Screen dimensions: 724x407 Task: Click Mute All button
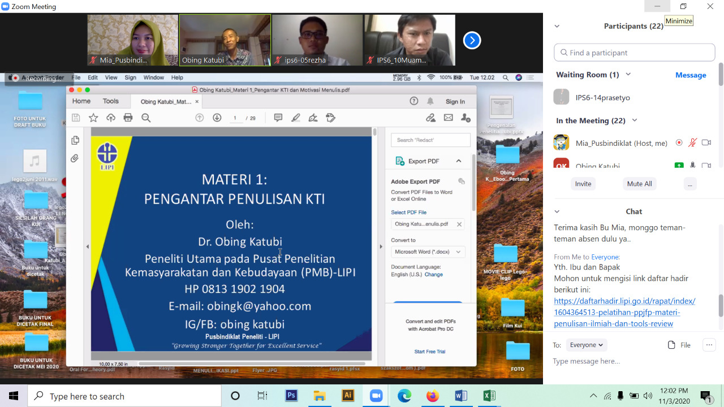(x=639, y=184)
